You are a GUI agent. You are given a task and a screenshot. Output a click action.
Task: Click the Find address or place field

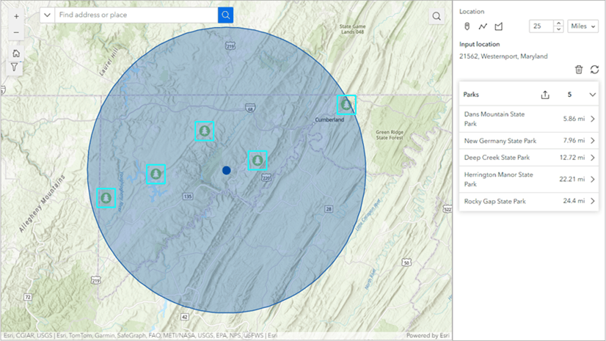coord(136,15)
